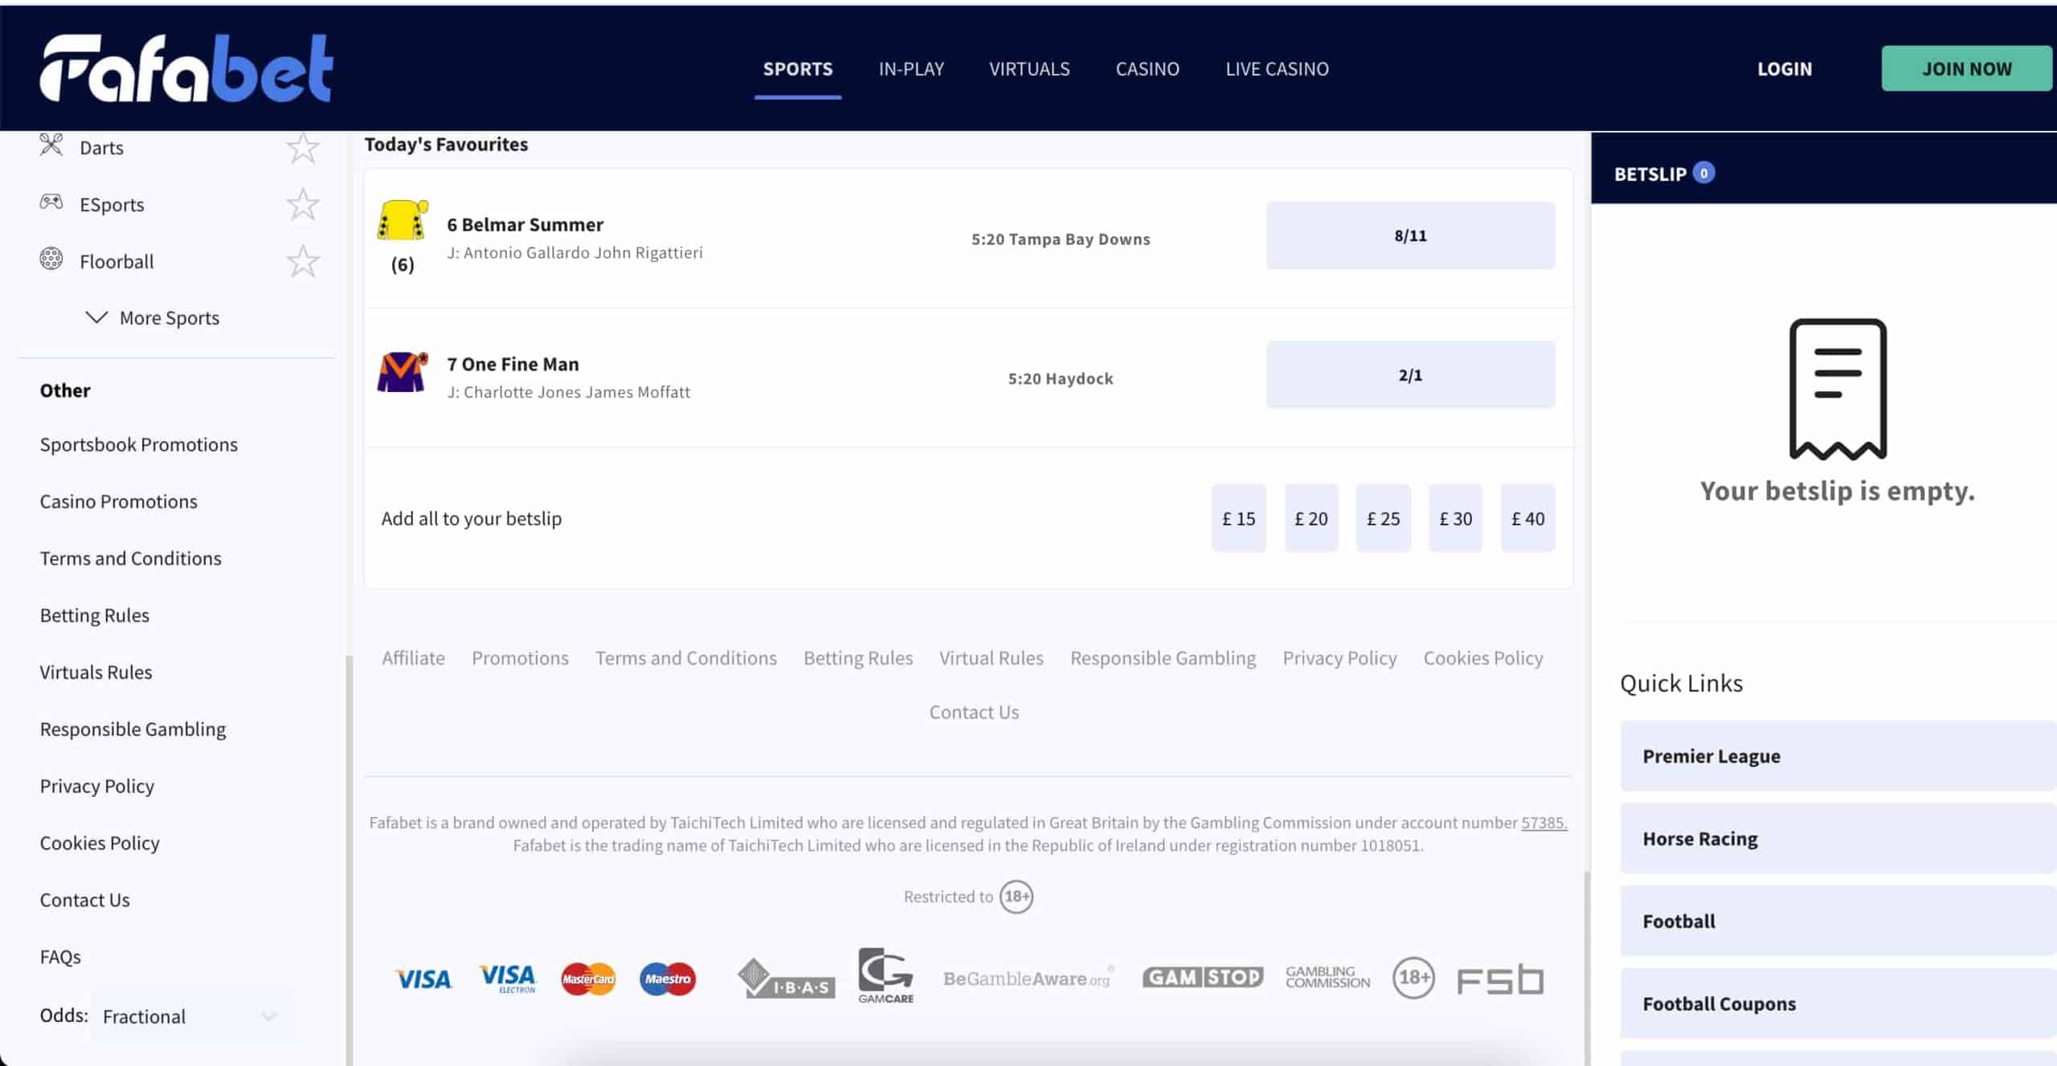Click Belmar Summer's yellow jockey silk
The height and width of the screenshot is (1066, 2057).
coord(402,220)
